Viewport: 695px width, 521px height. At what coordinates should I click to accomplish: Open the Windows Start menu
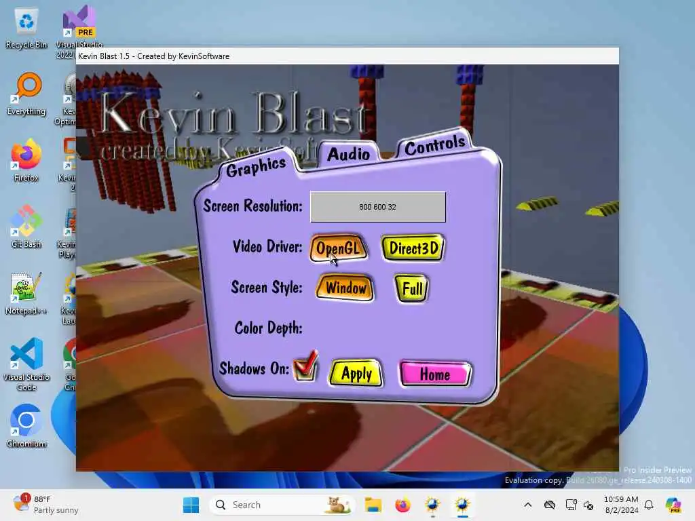(x=191, y=505)
